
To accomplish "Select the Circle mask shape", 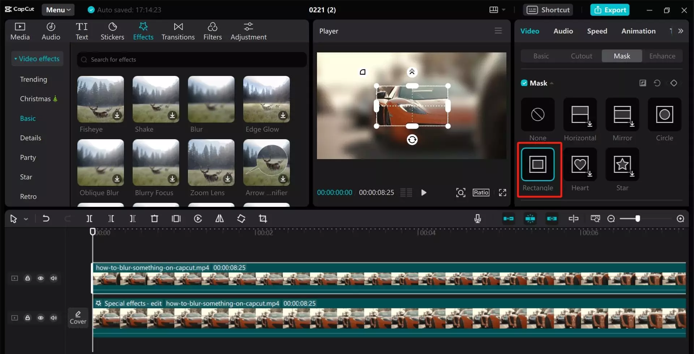I will click(664, 115).
